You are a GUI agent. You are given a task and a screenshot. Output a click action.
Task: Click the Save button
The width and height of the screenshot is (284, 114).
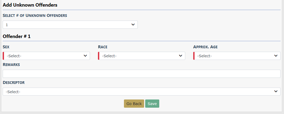(152, 104)
